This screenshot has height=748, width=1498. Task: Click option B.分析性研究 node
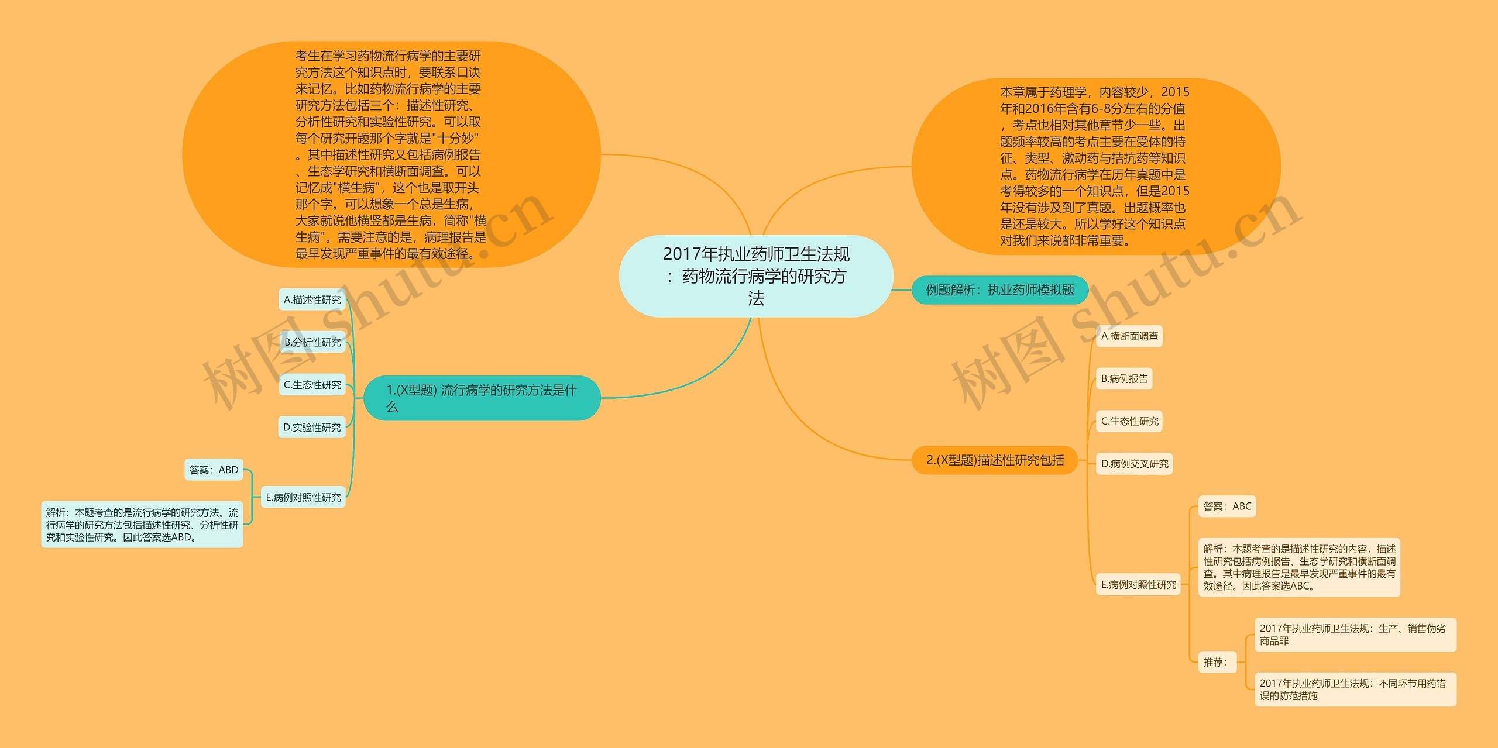click(x=312, y=344)
